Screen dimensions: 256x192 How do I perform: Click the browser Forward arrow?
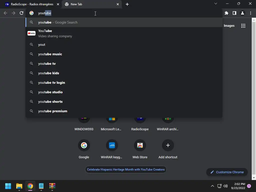pyautogui.click(x=13, y=13)
